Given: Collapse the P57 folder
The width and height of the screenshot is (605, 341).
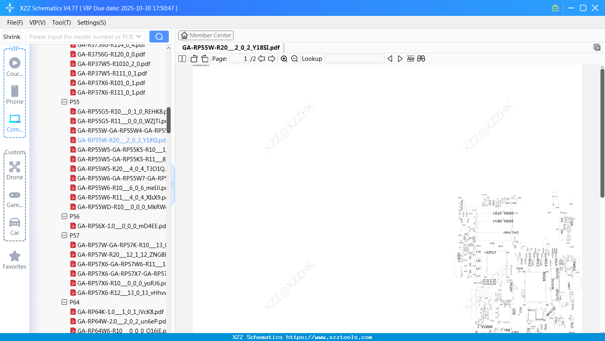Looking at the screenshot, I should [64, 235].
